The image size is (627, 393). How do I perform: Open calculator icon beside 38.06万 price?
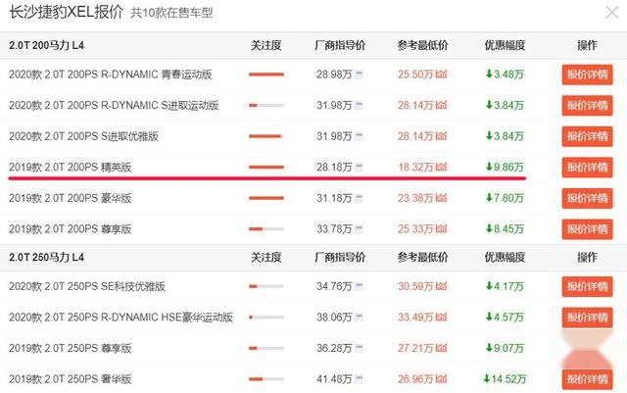[x=359, y=318]
